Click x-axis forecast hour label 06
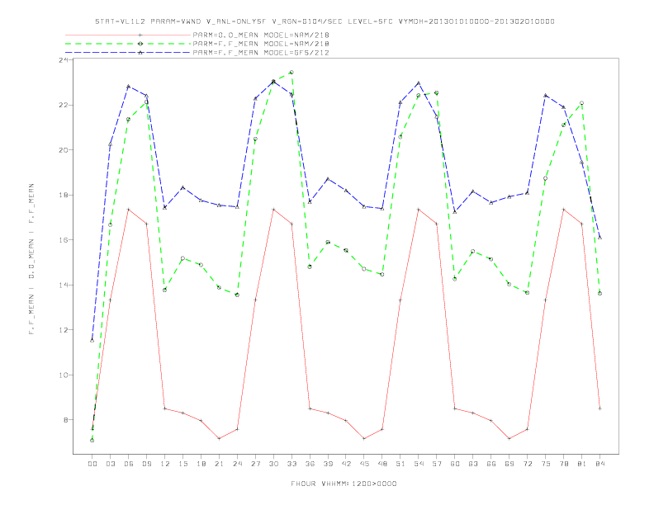Image resolution: width=654 pixels, height=505 pixels. pos(129,464)
